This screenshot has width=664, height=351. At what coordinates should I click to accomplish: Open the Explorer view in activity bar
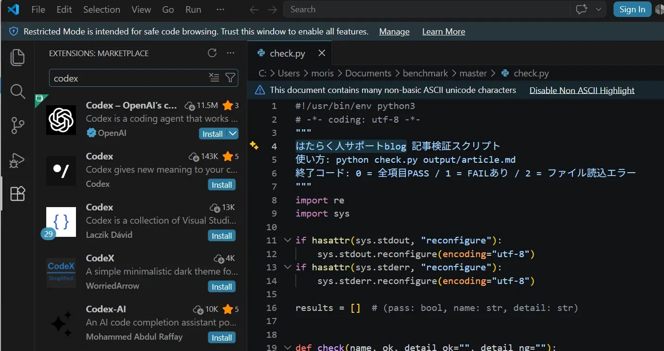[x=17, y=57]
